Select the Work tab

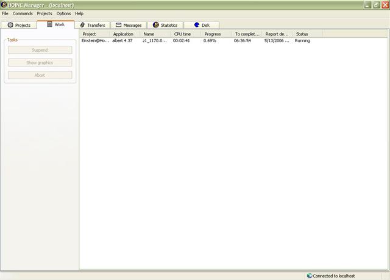[55, 24]
